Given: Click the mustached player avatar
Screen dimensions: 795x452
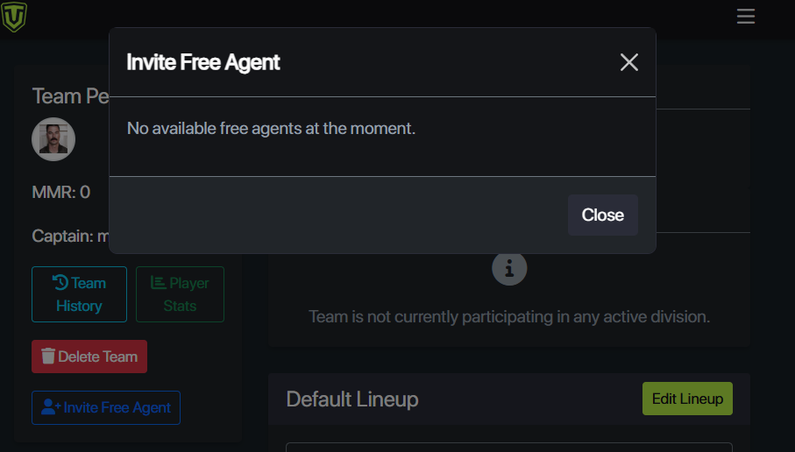Looking at the screenshot, I should tap(53, 138).
